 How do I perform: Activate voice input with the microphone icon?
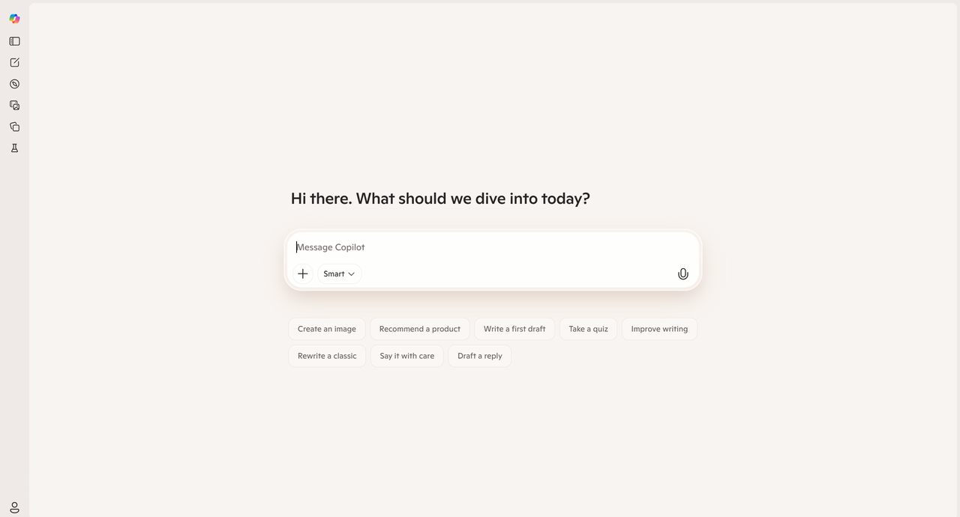tap(682, 273)
